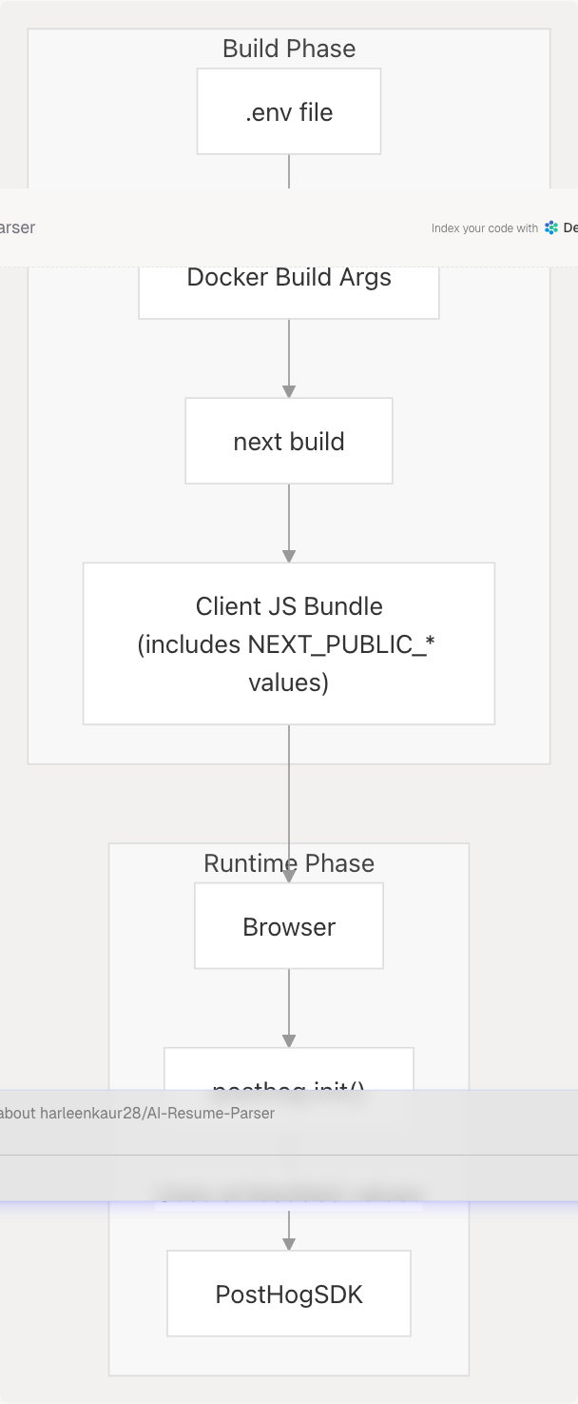The image size is (578, 1404).
Task: Click arrowhead pointing into "Client JS Bundle"
Action: [x=289, y=556]
